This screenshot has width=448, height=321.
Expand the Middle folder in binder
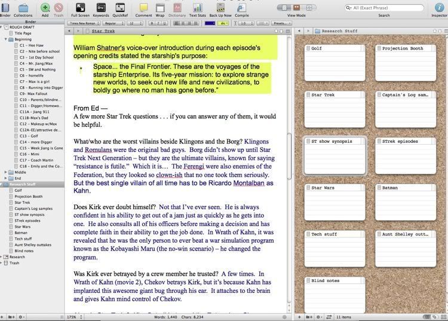pyautogui.click(x=6, y=172)
